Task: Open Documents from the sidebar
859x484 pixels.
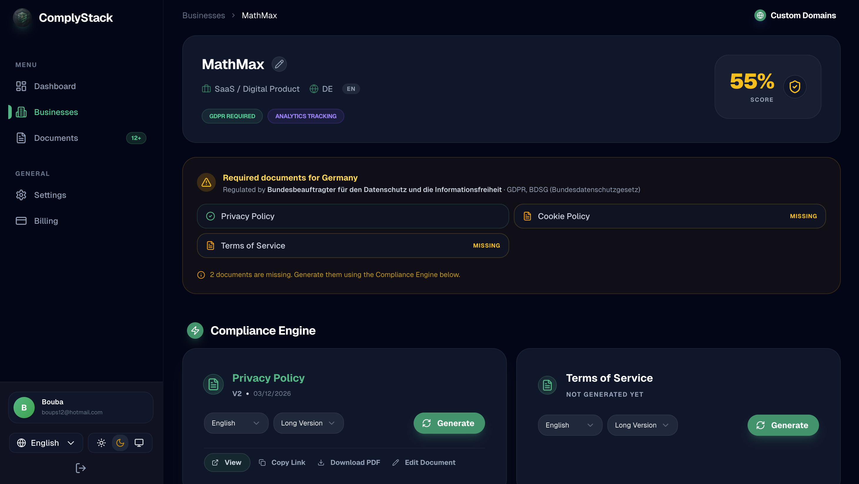Action: click(x=56, y=138)
